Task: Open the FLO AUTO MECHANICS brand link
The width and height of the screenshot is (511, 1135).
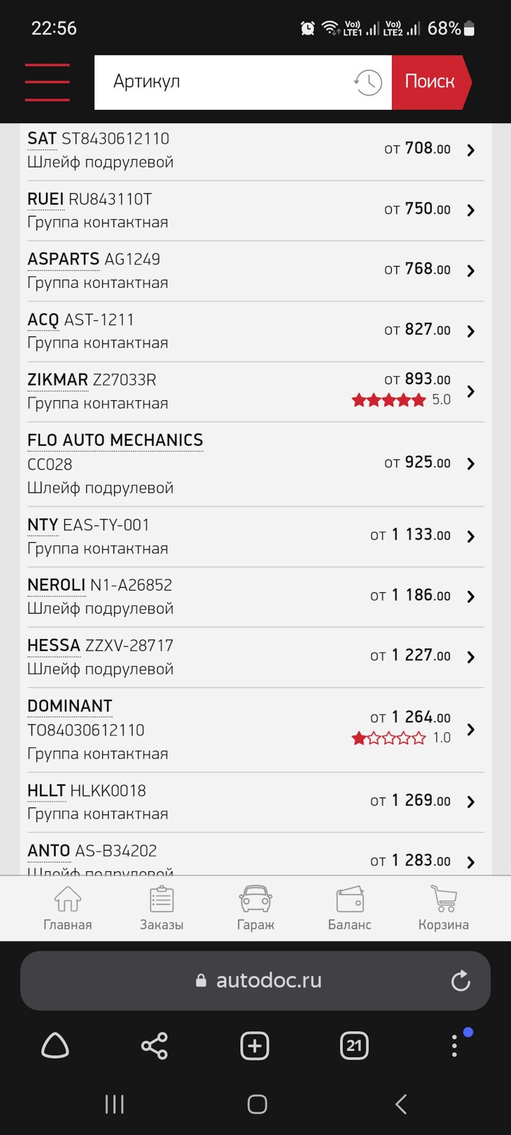Action: (115, 440)
